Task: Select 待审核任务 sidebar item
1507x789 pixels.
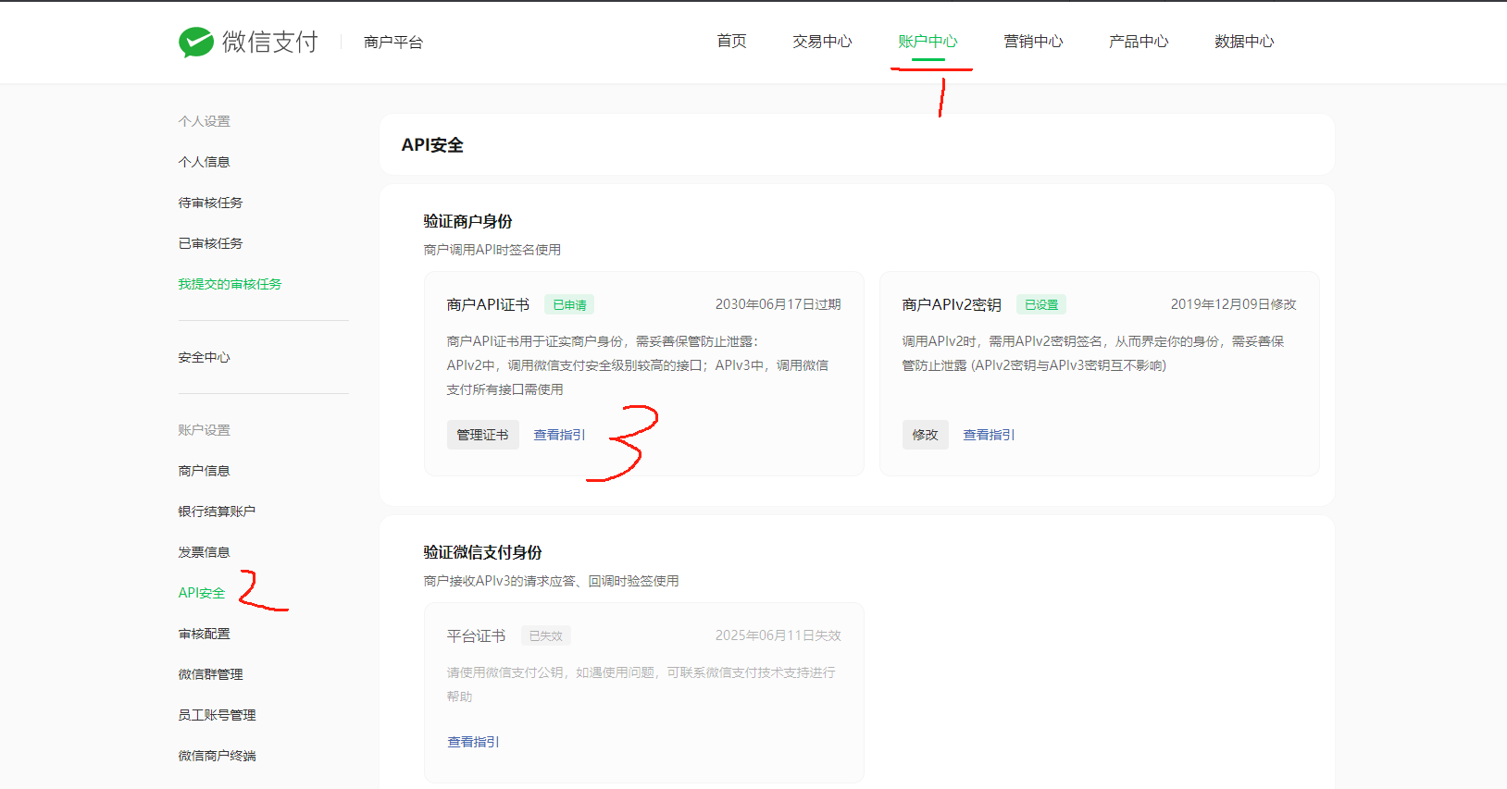Action: (210, 203)
